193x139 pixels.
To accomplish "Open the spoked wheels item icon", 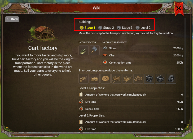I will (138, 79).
